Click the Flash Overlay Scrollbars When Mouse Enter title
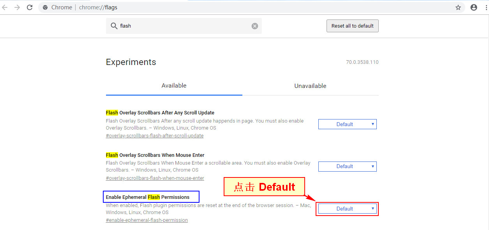The width and height of the screenshot is (489, 230). coord(155,155)
